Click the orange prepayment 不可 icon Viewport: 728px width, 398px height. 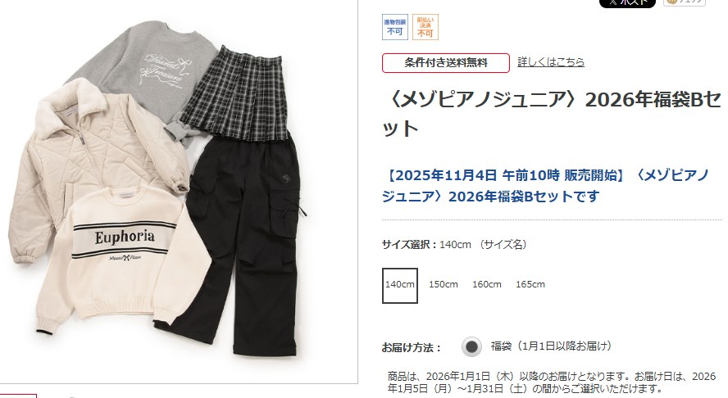(x=425, y=27)
